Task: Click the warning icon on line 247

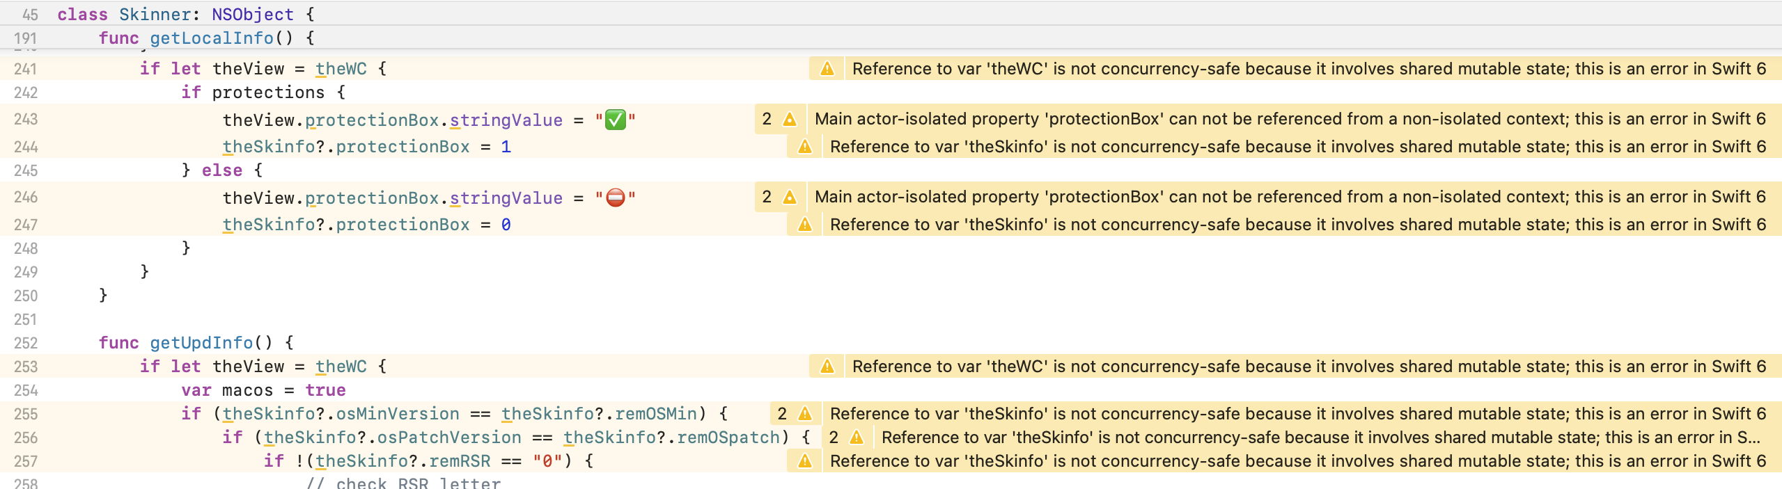Action: [x=804, y=225]
